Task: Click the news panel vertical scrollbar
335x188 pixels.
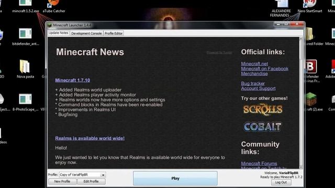Action: click(x=301, y=103)
